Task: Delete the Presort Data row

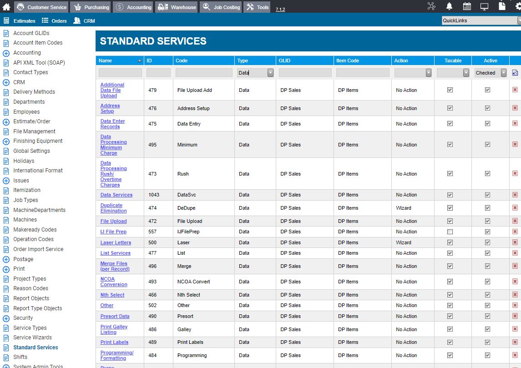Action: pyautogui.click(x=515, y=316)
